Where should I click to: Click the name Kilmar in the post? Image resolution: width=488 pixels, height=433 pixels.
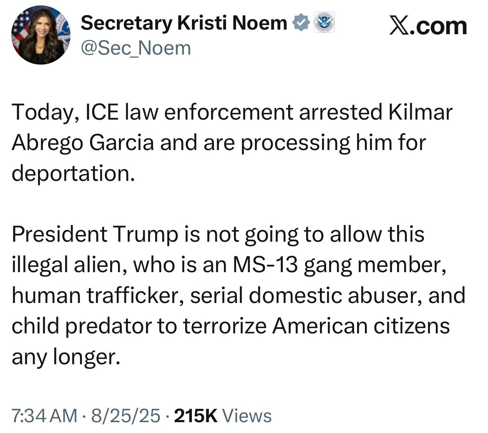tap(420, 112)
